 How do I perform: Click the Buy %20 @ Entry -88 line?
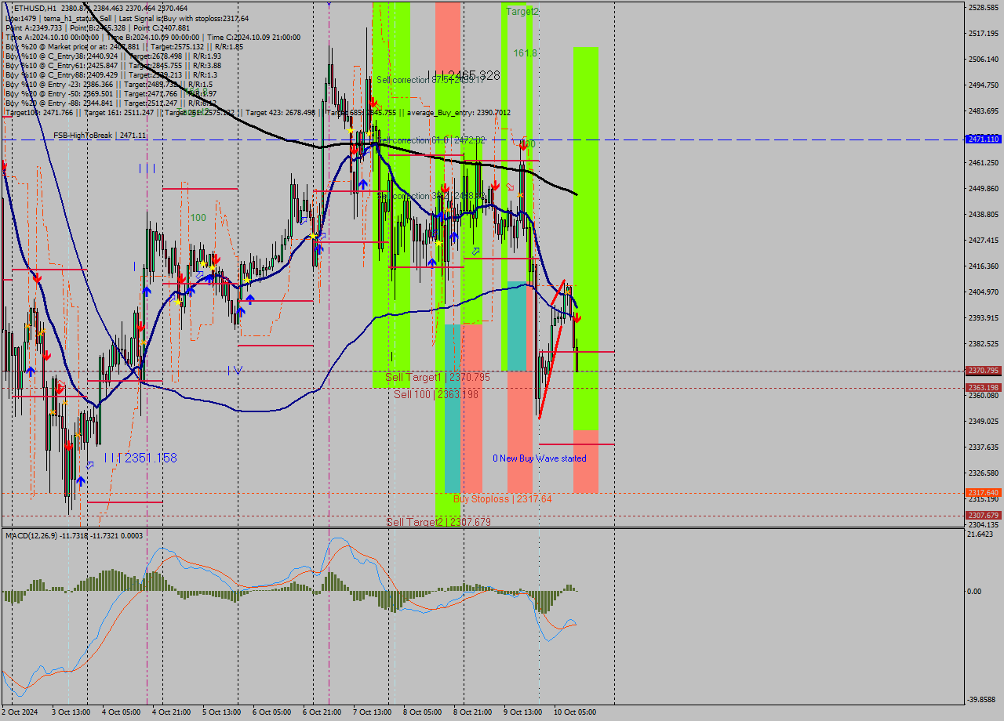pos(111,103)
